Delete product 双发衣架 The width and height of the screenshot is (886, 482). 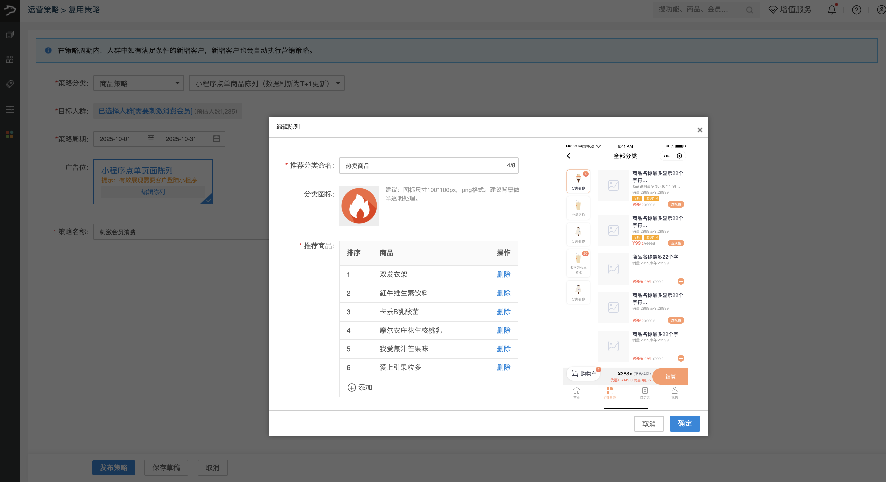503,274
